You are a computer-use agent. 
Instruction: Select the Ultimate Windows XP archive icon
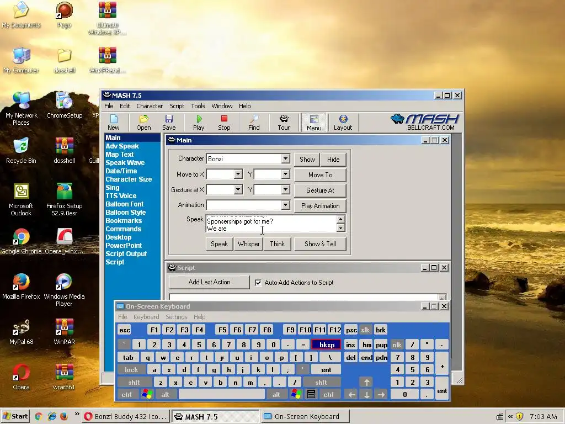coord(108,18)
